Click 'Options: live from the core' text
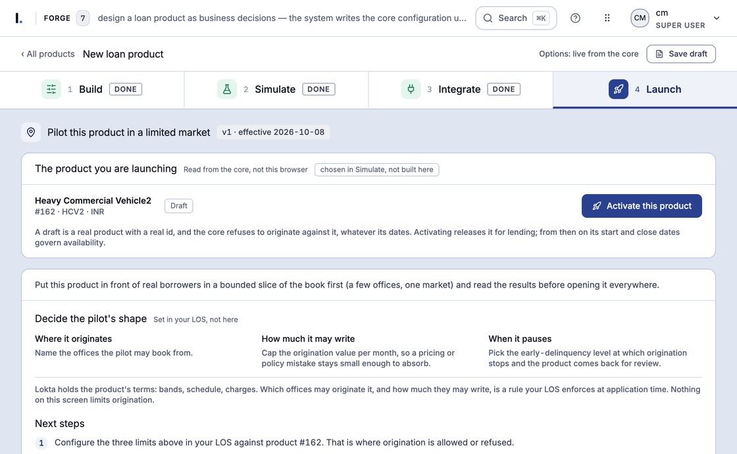This screenshot has width=737, height=454. pos(589,54)
